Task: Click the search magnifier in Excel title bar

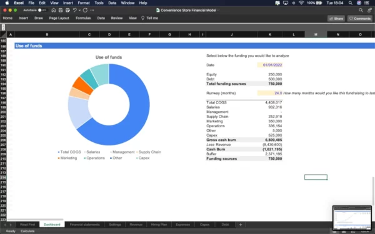Action: (361, 10)
